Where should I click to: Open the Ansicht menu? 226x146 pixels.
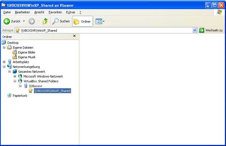pyautogui.click(x=39, y=12)
